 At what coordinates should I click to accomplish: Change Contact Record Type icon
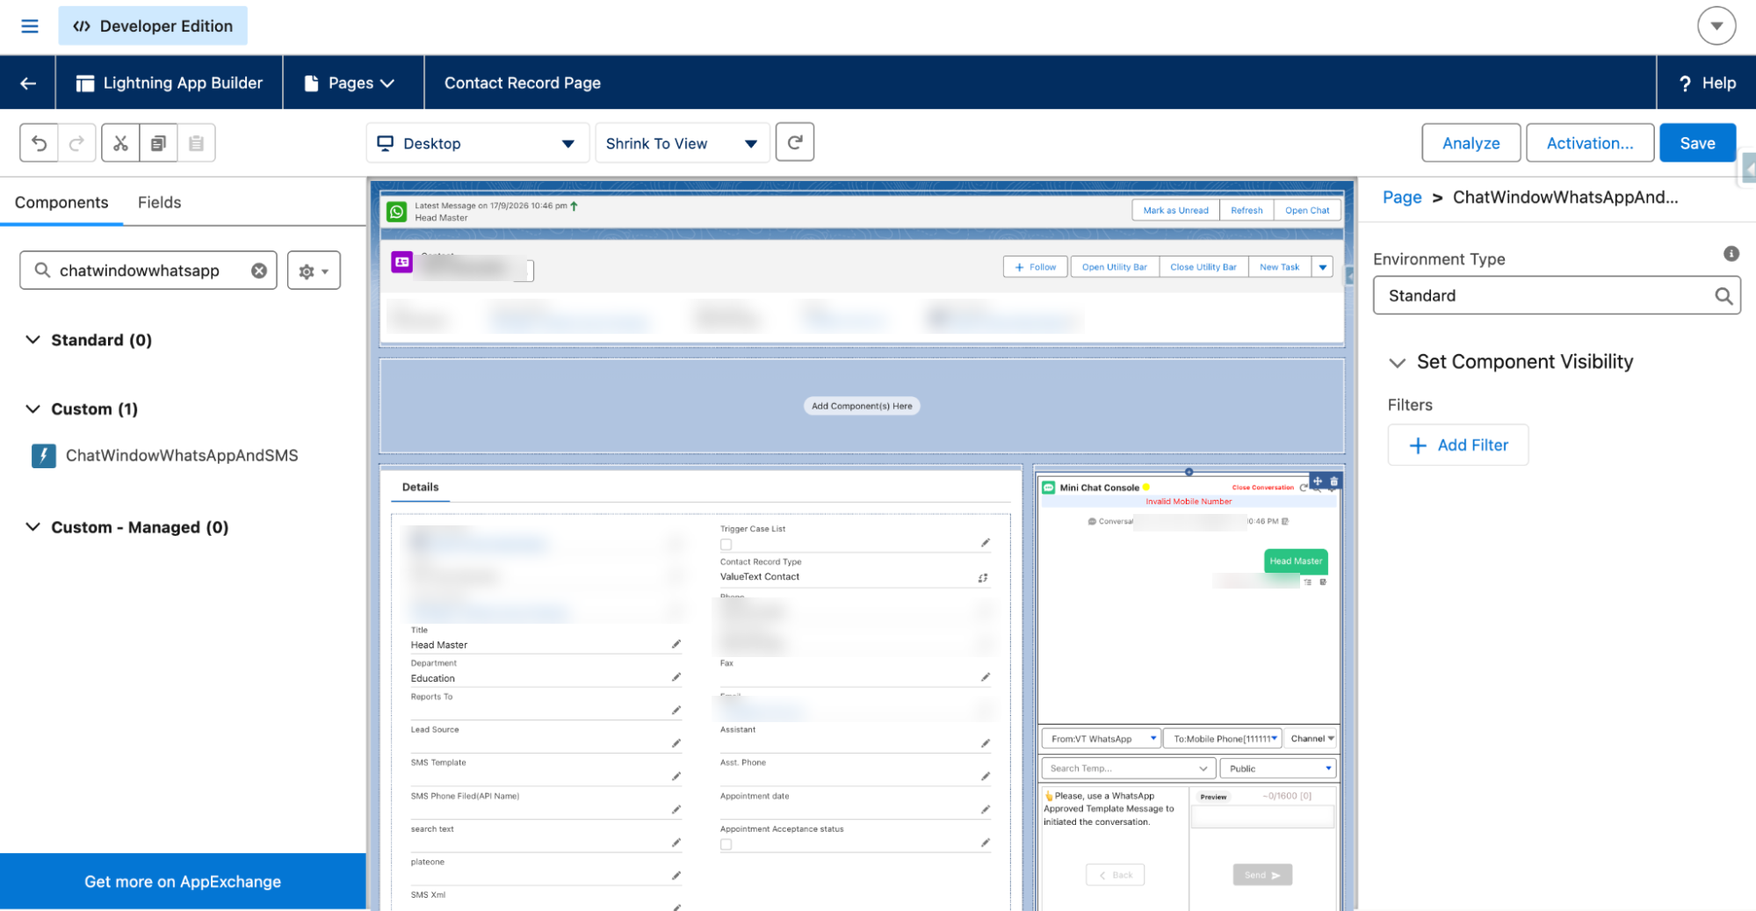pos(983,577)
